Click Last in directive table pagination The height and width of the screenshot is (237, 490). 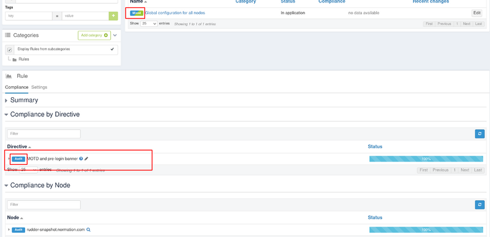pyautogui.click(x=478, y=170)
